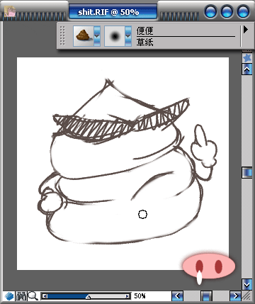Viewport: 255px width, 304px height.
Task: Click the zoom slider right end arrow
Action: point(127,296)
